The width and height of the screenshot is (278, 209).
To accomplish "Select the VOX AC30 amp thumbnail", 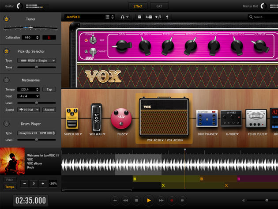I will tap(164, 117).
